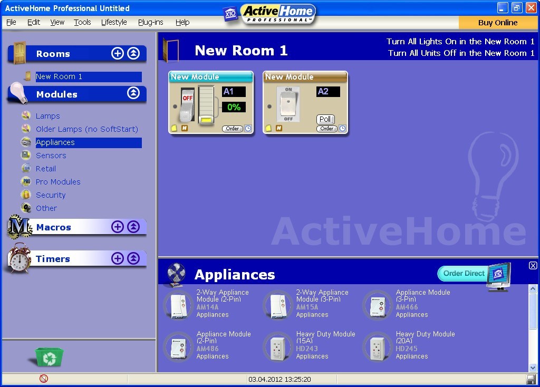The width and height of the screenshot is (540, 387).
Task: Click the save disk icon in status bar
Action: (531, 379)
